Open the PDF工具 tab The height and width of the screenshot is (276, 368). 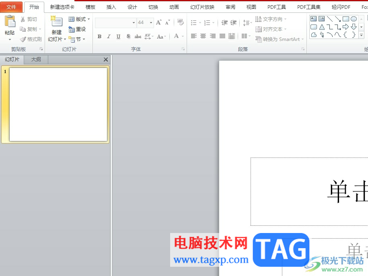(x=277, y=7)
